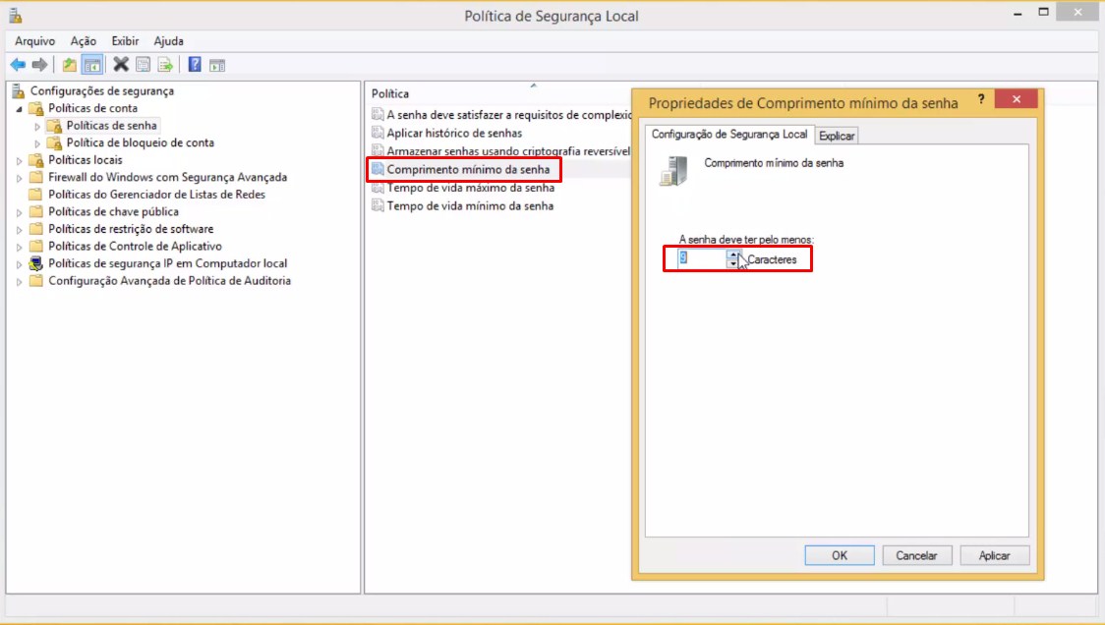This screenshot has height=625, width=1105.
Task: Click the password length character input field
Action: [x=702, y=258]
